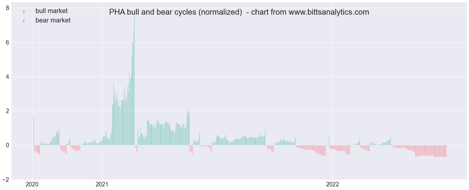Click the red bear market legend marker

pos(24,21)
